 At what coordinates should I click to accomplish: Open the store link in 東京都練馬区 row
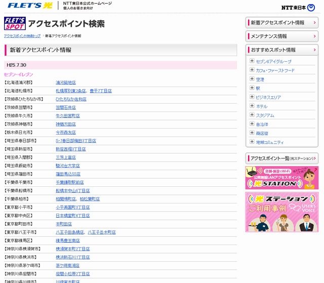pos(68,240)
